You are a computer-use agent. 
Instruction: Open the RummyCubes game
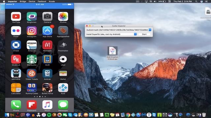(32, 88)
